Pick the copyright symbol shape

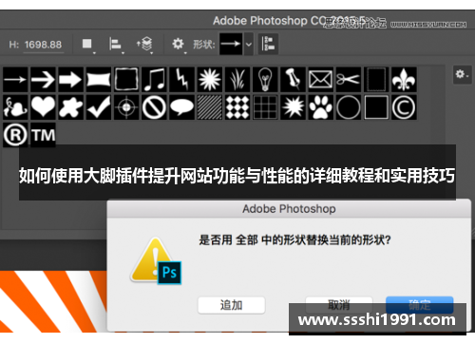click(x=404, y=107)
